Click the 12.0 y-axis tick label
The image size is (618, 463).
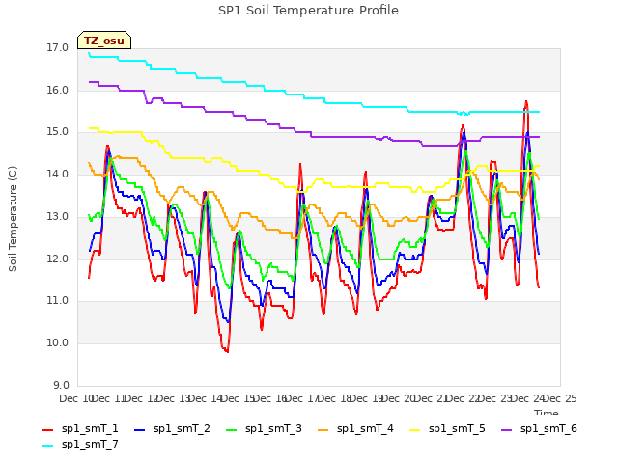tap(58, 259)
